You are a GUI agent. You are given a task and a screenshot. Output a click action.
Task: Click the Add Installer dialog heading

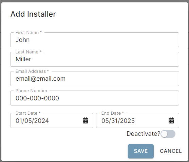[x=33, y=14]
